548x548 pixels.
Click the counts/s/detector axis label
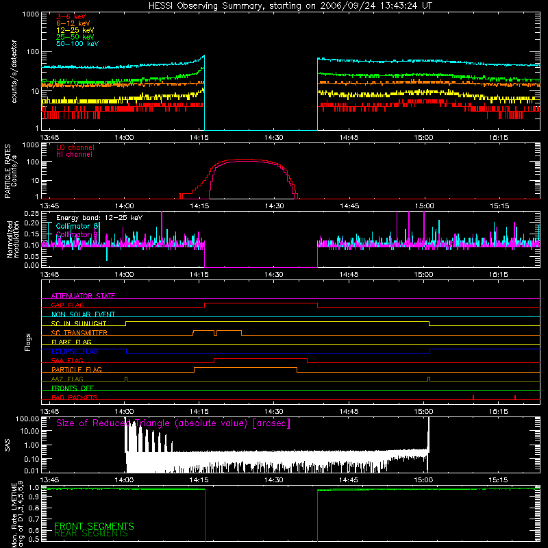coord(14,71)
